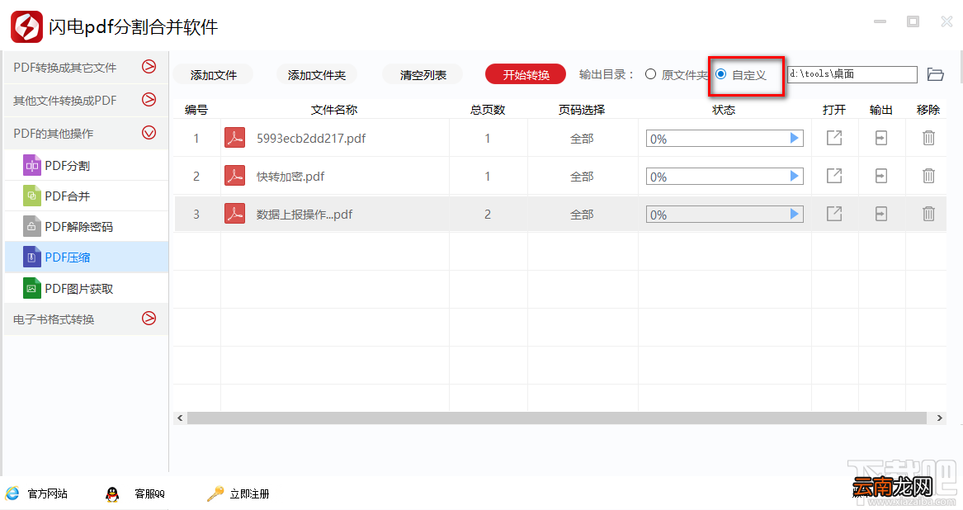Viewport: 963px width, 510px height.
Task: Select file name 5993ecb2dd217.pdf
Action: click(x=311, y=139)
